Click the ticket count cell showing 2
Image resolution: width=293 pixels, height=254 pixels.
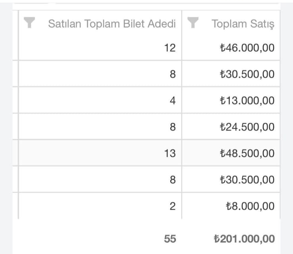(100, 206)
